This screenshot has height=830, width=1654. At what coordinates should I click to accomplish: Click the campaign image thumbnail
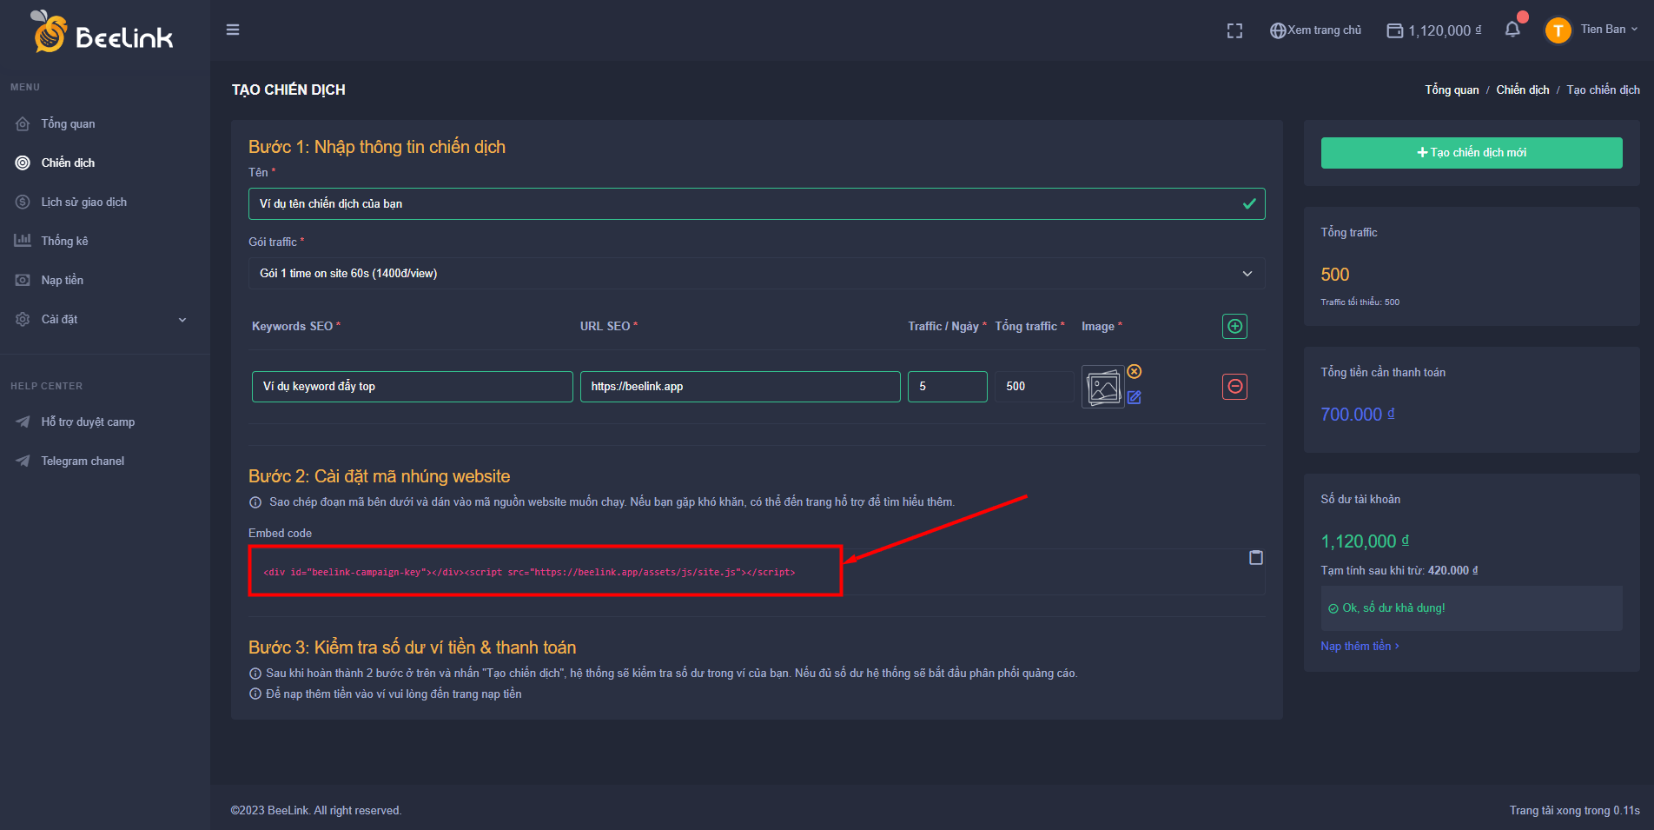pyautogui.click(x=1103, y=387)
